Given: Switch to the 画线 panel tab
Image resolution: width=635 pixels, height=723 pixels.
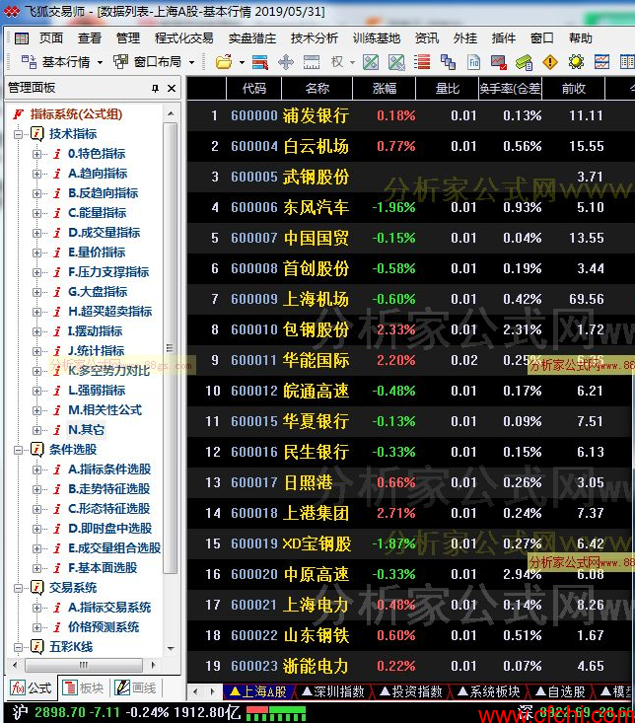Looking at the screenshot, I should (136, 688).
